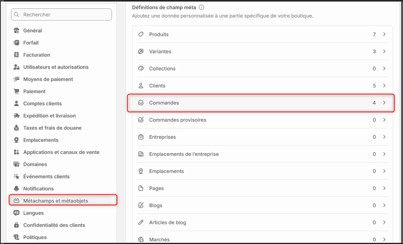The height and width of the screenshot is (244, 403).
Task: Expand the Pages row chevron
Action: coord(384,188)
